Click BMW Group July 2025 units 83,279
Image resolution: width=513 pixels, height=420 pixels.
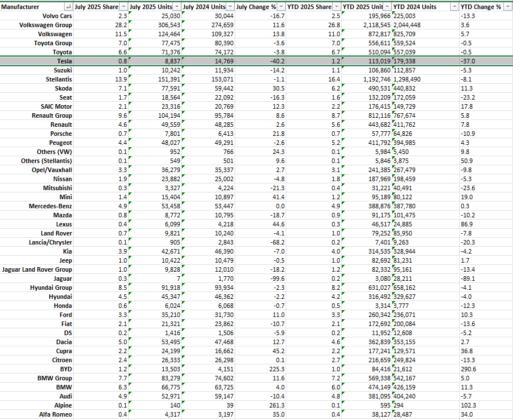click(155, 378)
